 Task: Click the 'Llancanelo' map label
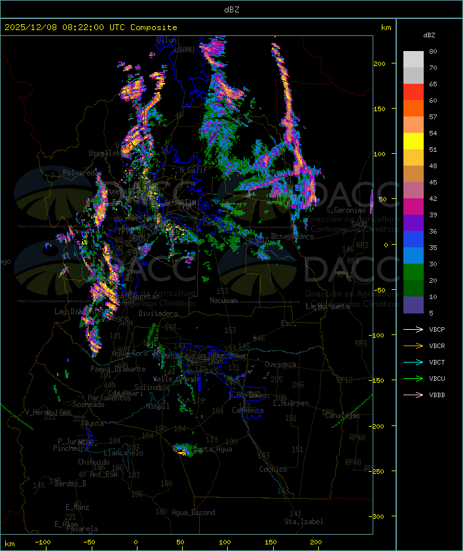(x=123, y=453)
